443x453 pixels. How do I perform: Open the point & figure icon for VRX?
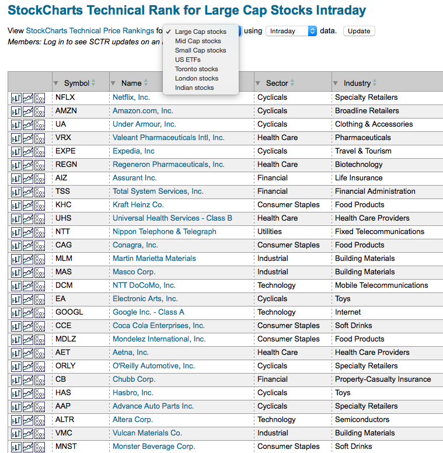(40, 138)
